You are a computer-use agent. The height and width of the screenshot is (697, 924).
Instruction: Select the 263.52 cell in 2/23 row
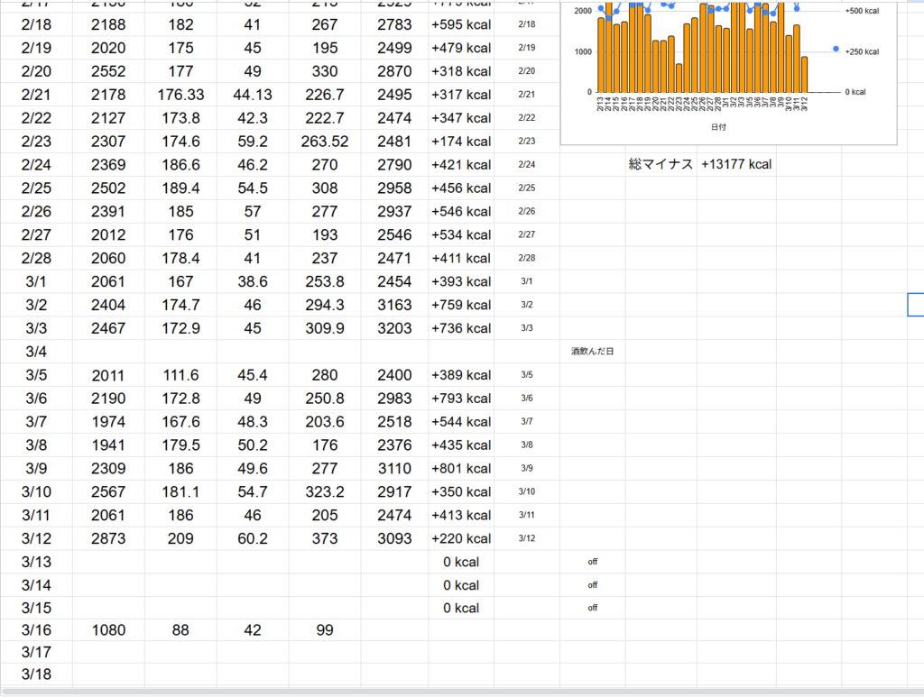[325, 142]
